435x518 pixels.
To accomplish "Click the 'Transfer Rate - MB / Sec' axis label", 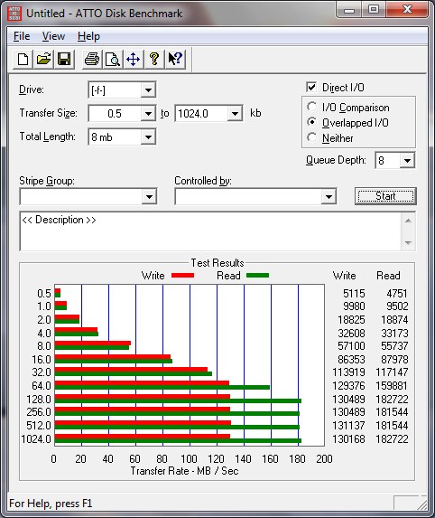I will [x=184, y=471].
